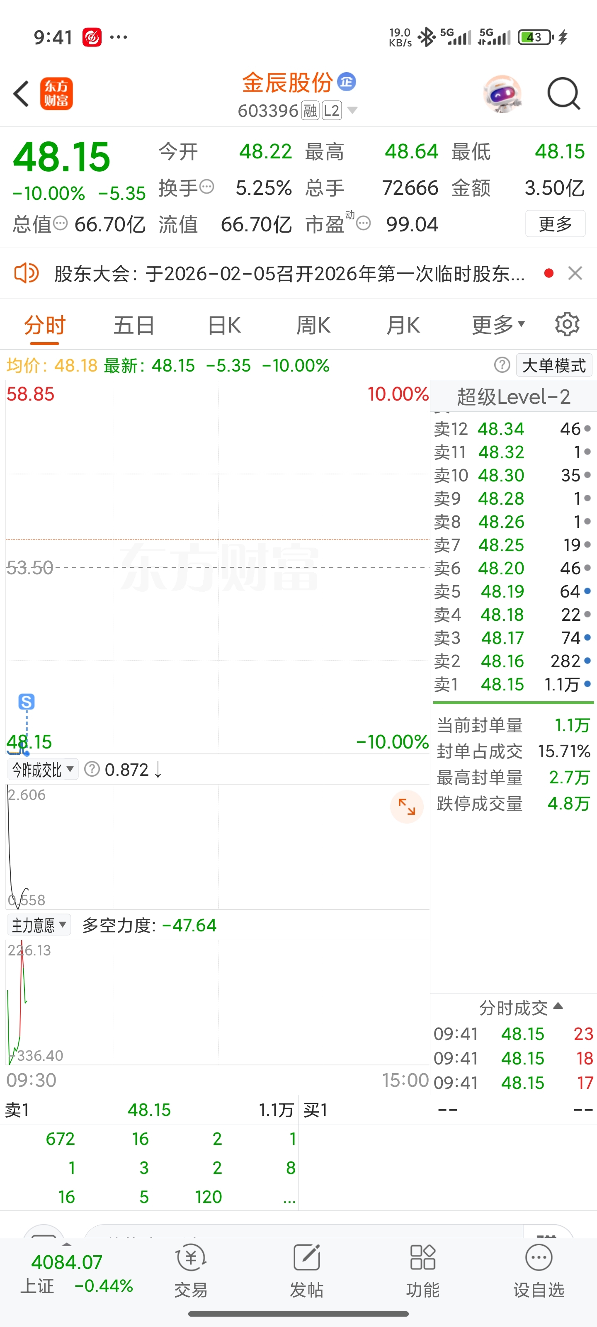Open the 发帖 post icon
The width and height of the screenshot is (597, 1327).
(306, 1270)
